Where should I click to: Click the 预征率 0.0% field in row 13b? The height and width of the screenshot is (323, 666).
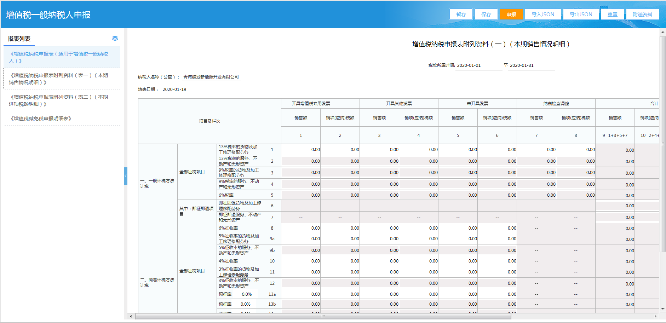pyautogui.click(x=246, y=304)
